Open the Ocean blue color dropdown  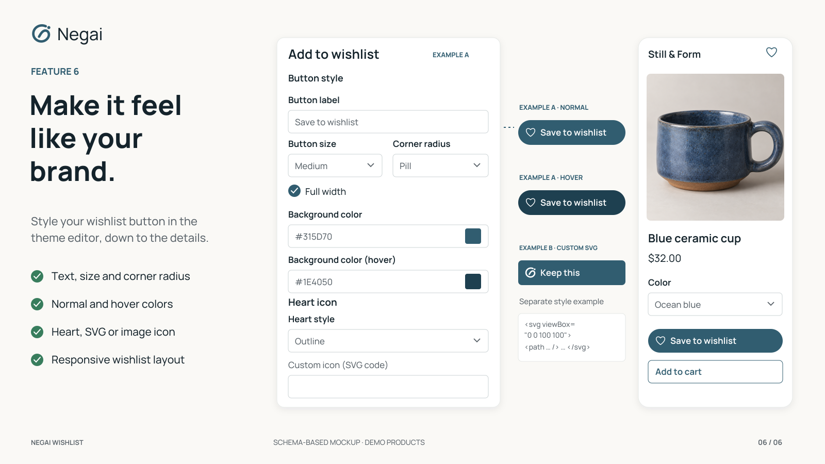(x=715, y=304)
